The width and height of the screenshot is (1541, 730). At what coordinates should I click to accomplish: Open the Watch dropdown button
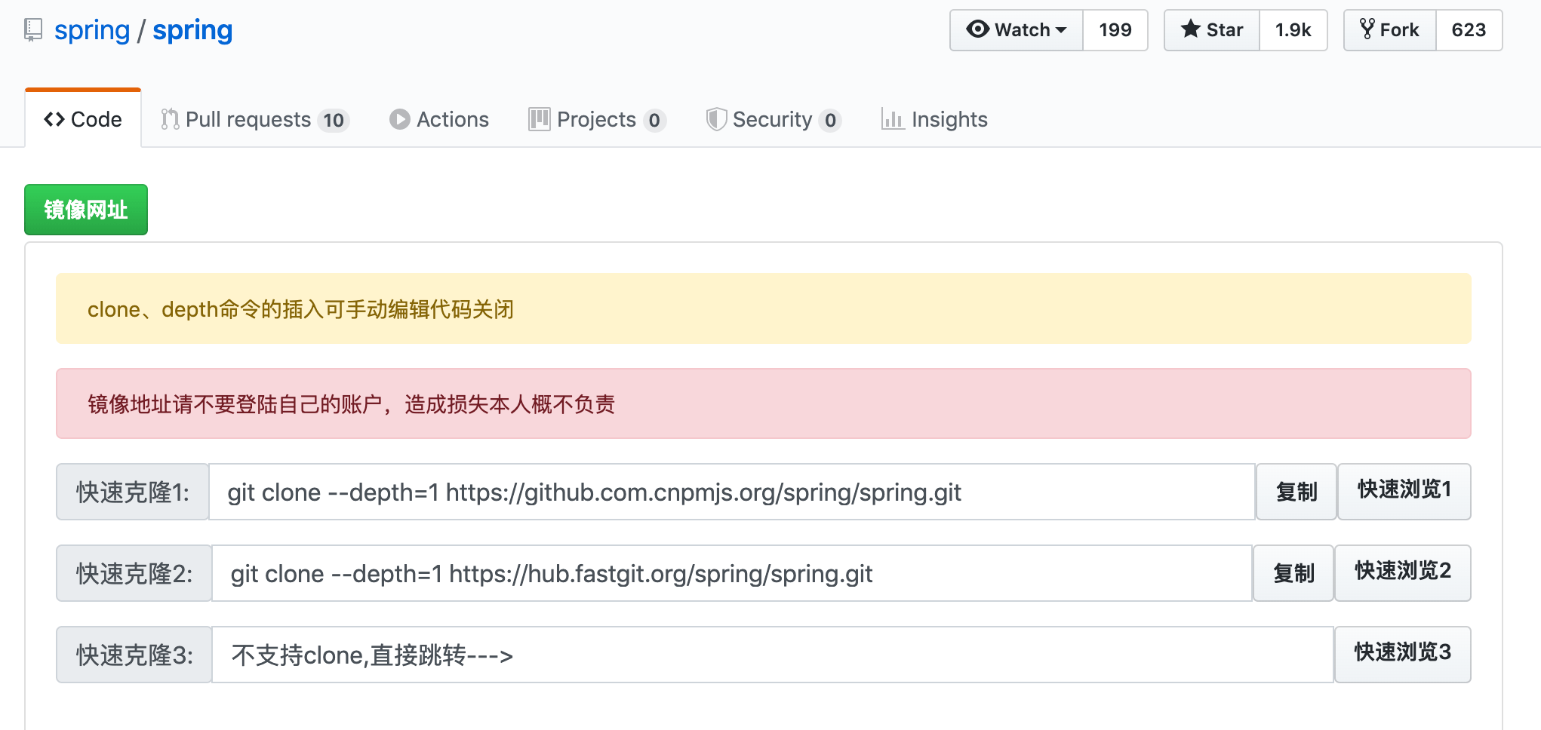[1017, 30]
